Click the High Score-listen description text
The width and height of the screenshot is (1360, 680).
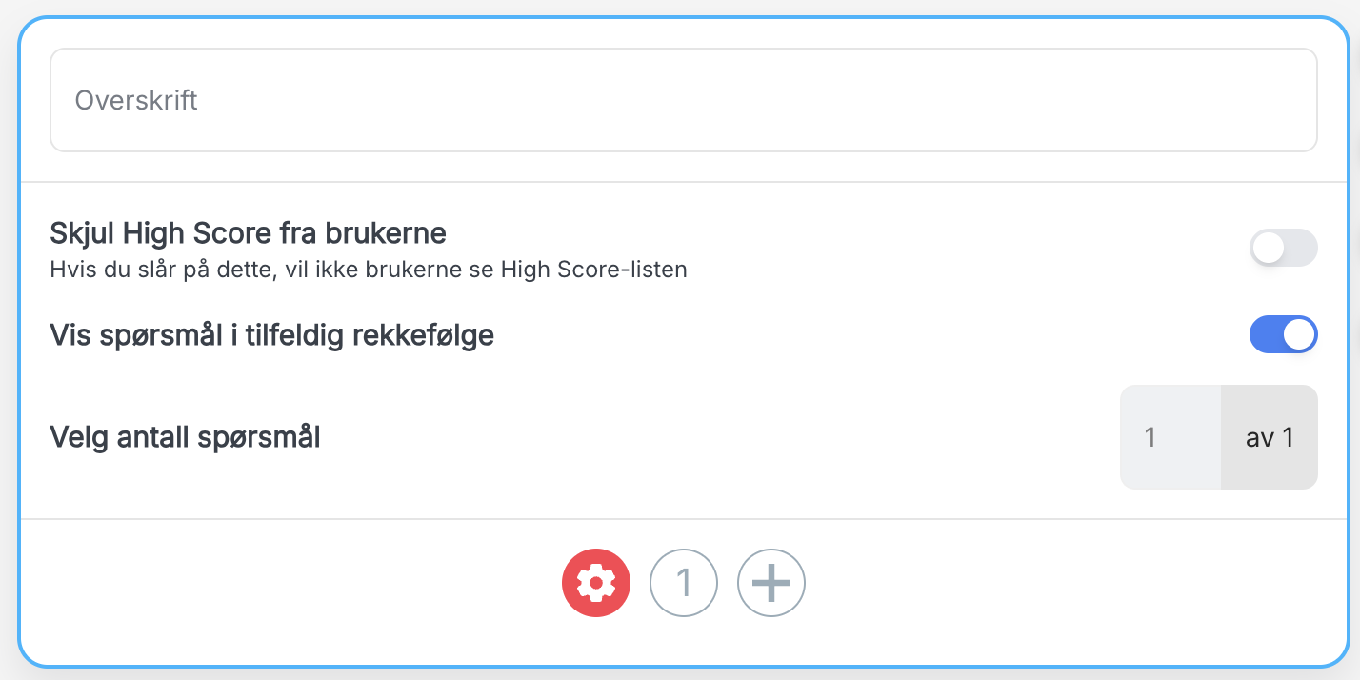369,270
